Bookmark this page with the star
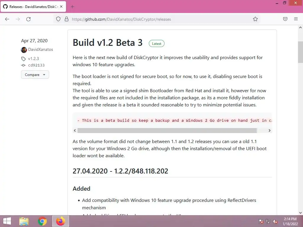 tap(255, 19)
